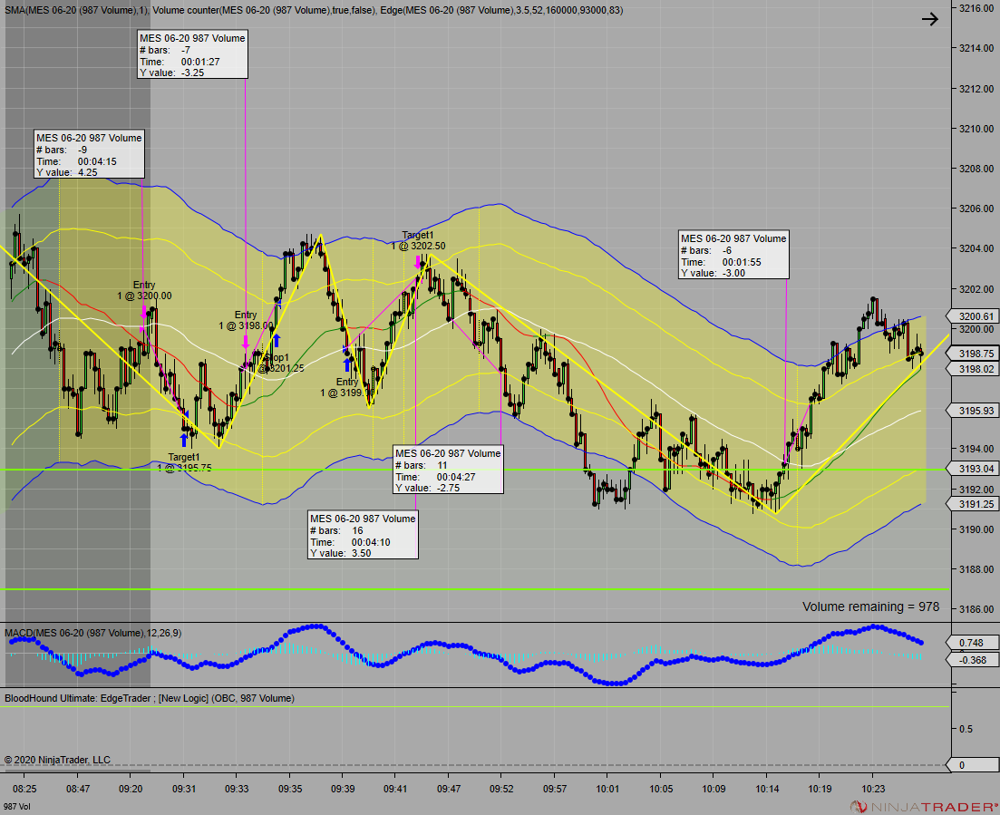
Task: Click the info box showing # bars 16
Action: 363,535
